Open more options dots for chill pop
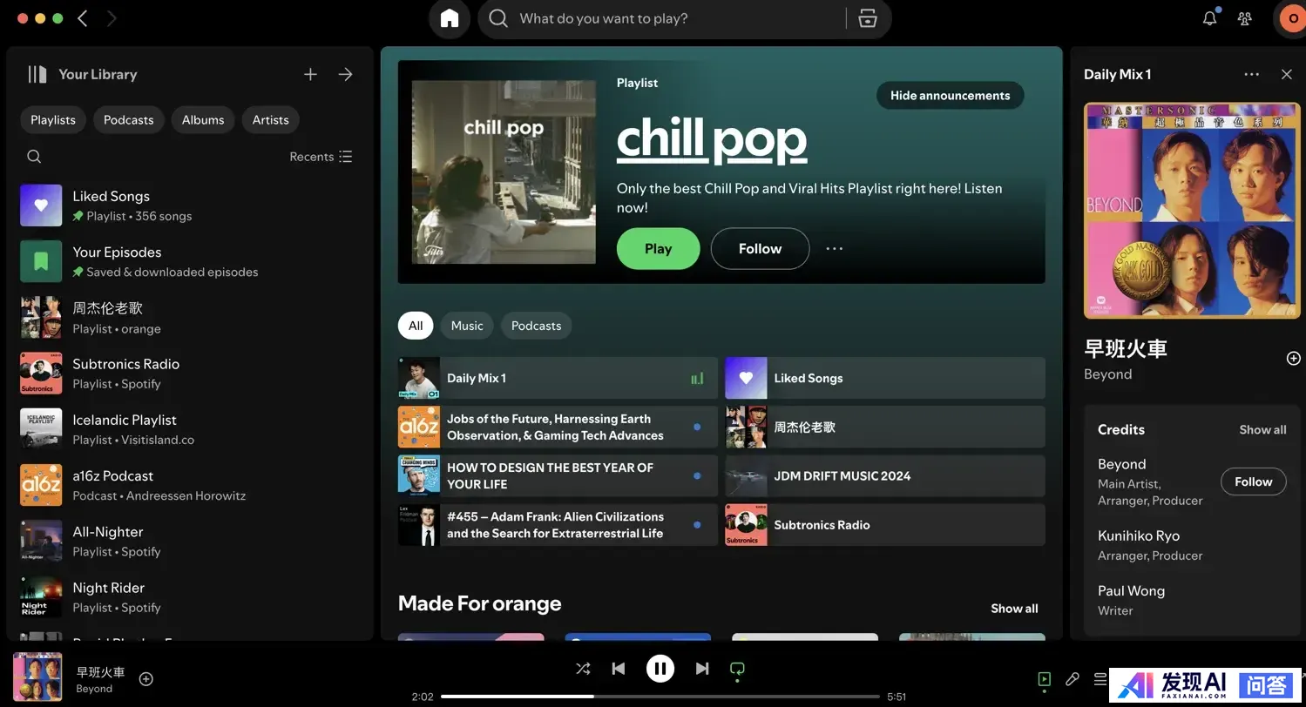The width and height of the screenshot is (1306, 707). (835, 248)
